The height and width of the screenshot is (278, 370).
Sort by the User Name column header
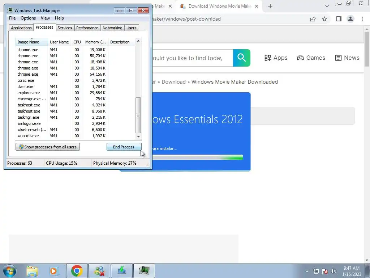(x=59, y=42)
